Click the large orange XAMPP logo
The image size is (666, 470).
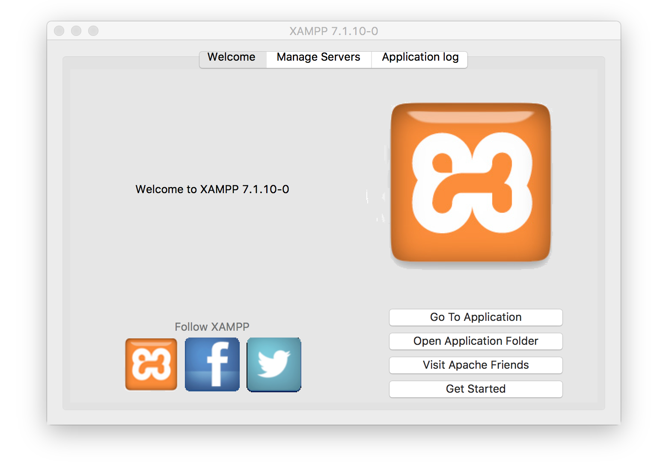[471, 182]
